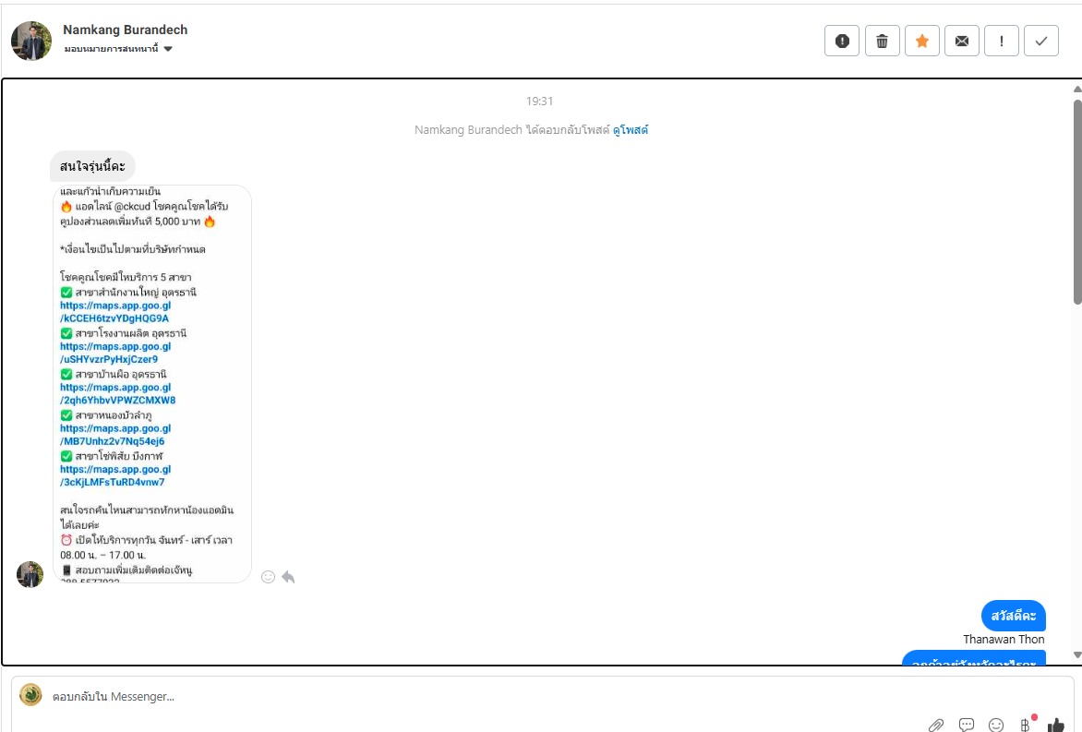Open the อุดรธานี head office map link
This screenshot has height=732, width=1082.
115,312
